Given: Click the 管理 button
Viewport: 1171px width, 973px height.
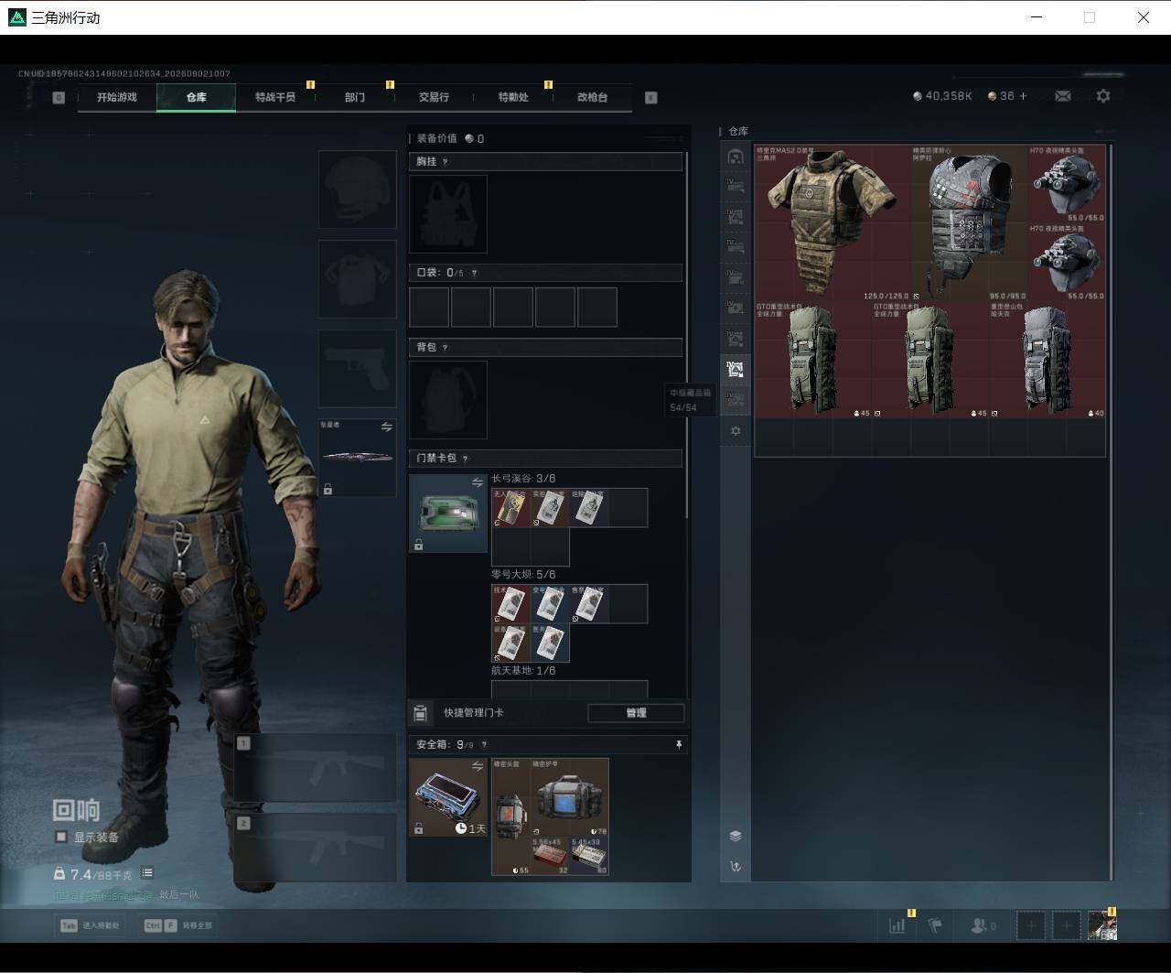Looking at the screenshot, I should pos(636,713).
